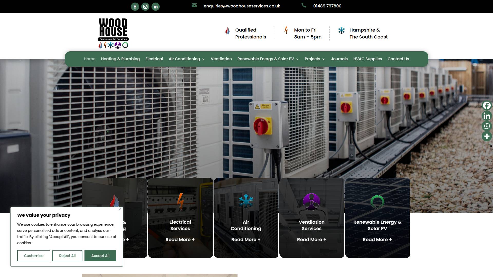Hide the floating share sidebar arrow
The image size is (493, 277).
click(x=491, y=146)
